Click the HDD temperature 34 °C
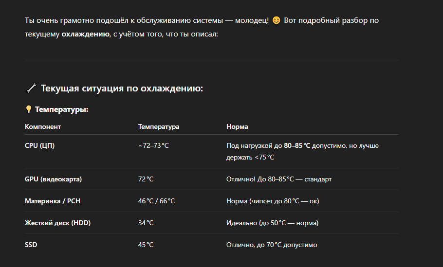The image size is (443, 267). tap(146, 223)
